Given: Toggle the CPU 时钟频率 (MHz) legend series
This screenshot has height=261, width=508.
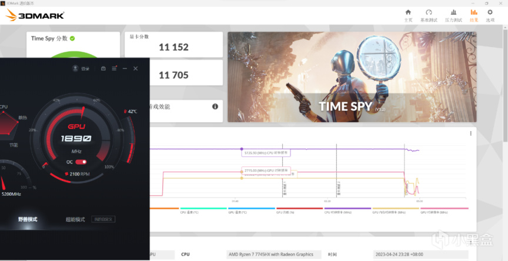Looking at the screenshot, I should 347,210.
